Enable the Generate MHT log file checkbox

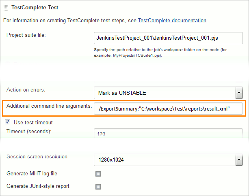click(x=97, y=174)
